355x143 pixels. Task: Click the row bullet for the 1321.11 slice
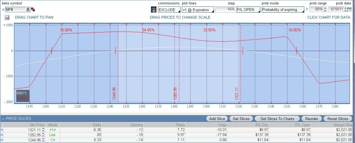(x=2, y=130)
